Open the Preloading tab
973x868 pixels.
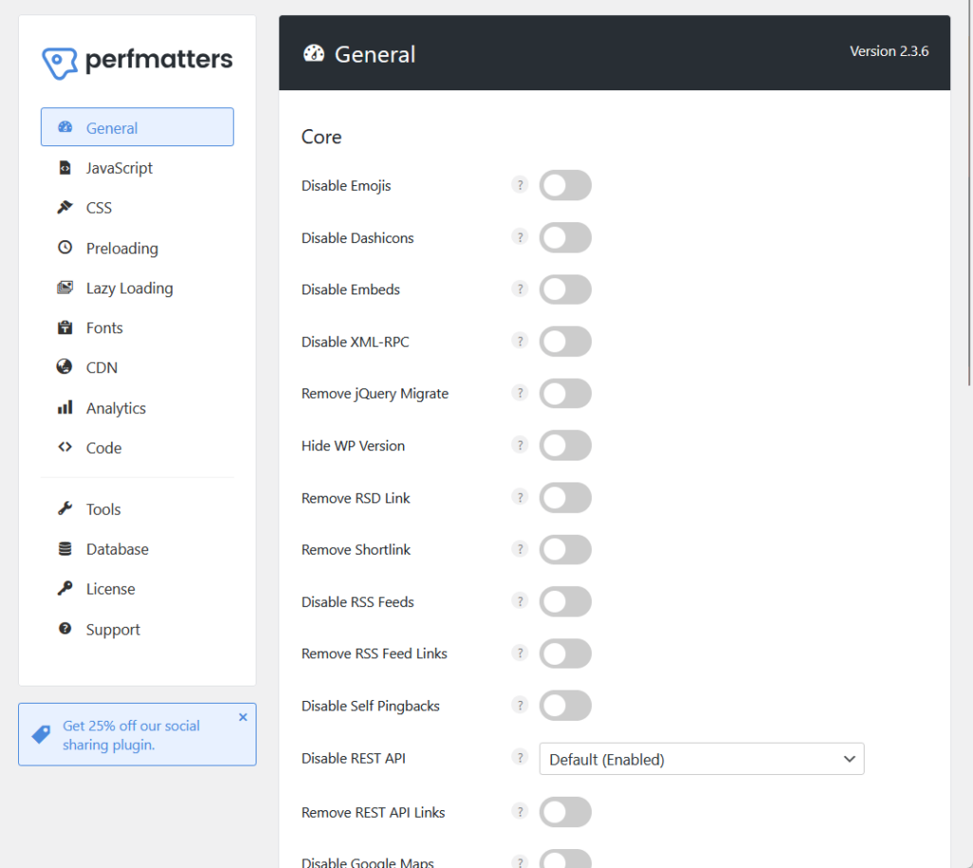137,248
